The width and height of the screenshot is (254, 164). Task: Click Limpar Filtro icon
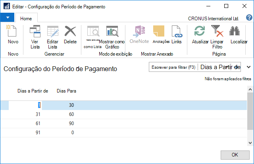[217, 31]
